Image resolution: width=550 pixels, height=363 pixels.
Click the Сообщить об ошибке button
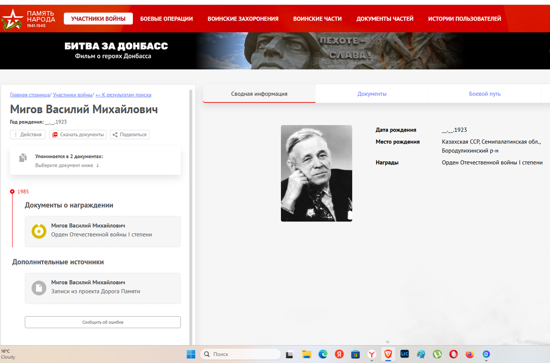[x=103, y=322]
